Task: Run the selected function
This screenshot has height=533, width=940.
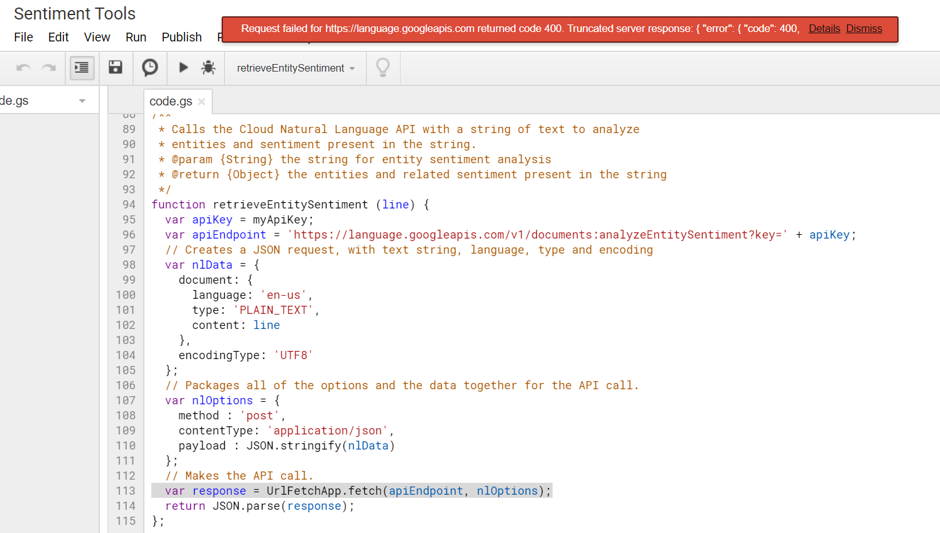Action: [183, 67]
